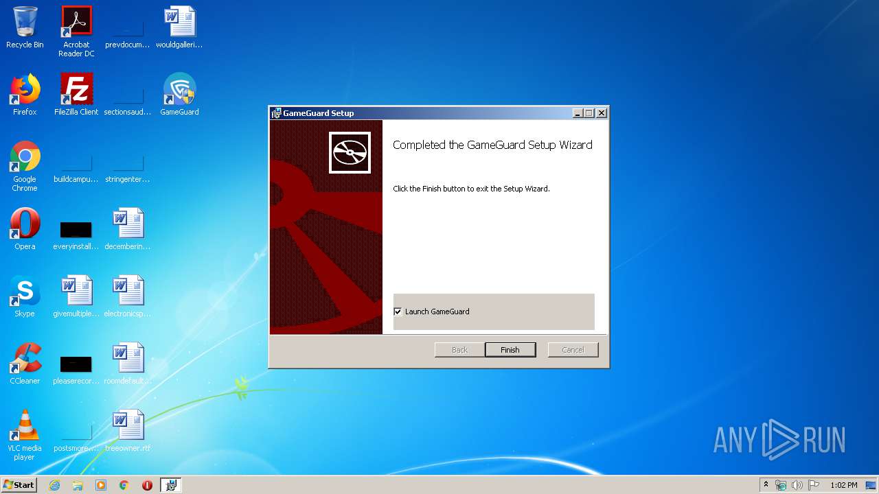
Task: Minimize the GameGuard Setup window
Action: pos(578,113)
